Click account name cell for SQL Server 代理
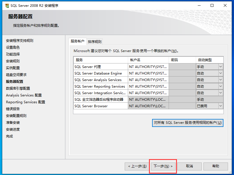Image resolution: width=234 pixels, height=175 pixels. (148, 67)
